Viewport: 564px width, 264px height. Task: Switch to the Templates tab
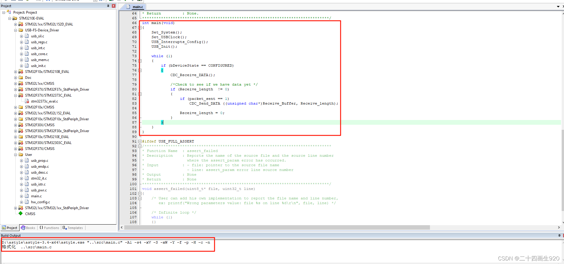[73, 228]
